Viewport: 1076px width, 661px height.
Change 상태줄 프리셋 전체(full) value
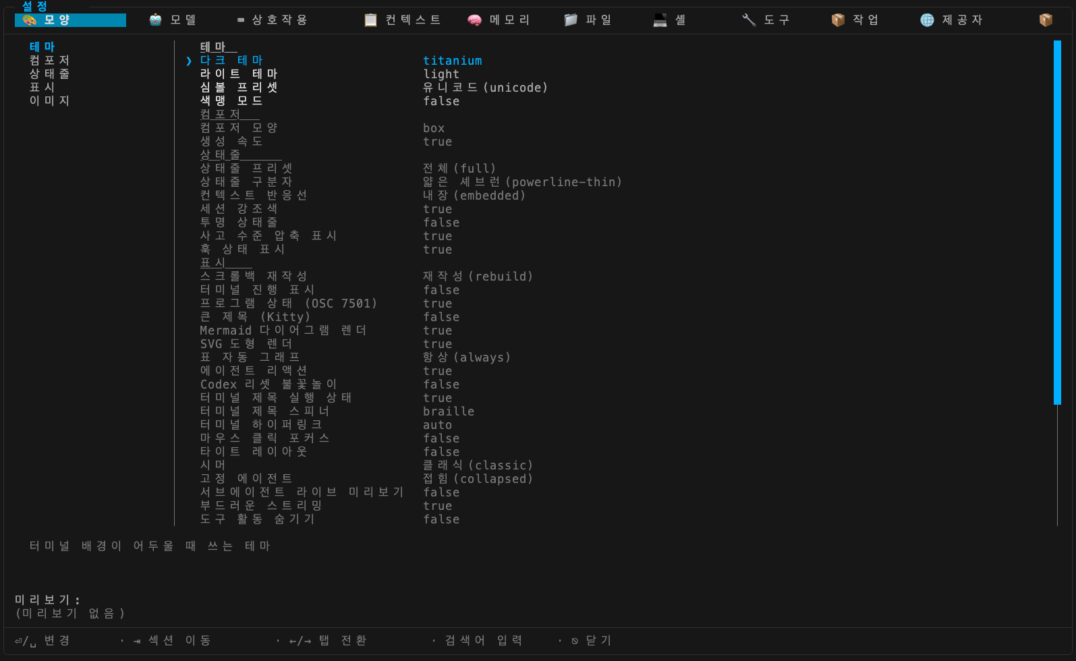click(x=459, y=169)
